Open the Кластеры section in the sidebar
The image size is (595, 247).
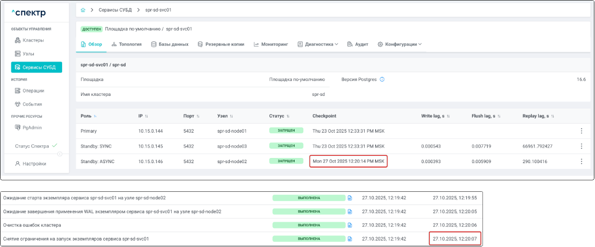point(33,40)
